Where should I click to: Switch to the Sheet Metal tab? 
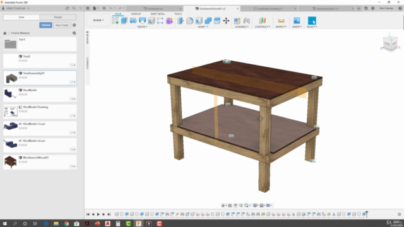pos(157,14)
